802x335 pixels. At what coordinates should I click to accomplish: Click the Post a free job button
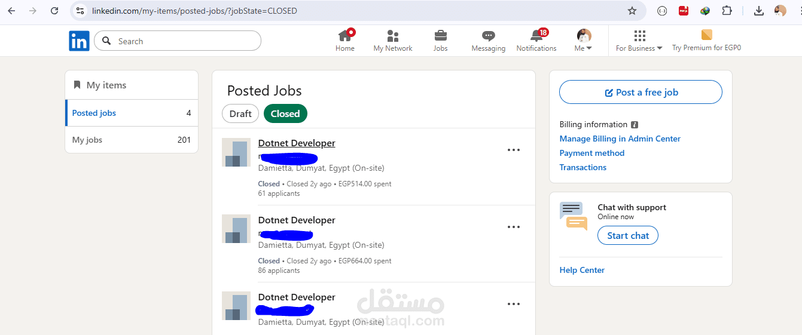click(x=641, y=92)
